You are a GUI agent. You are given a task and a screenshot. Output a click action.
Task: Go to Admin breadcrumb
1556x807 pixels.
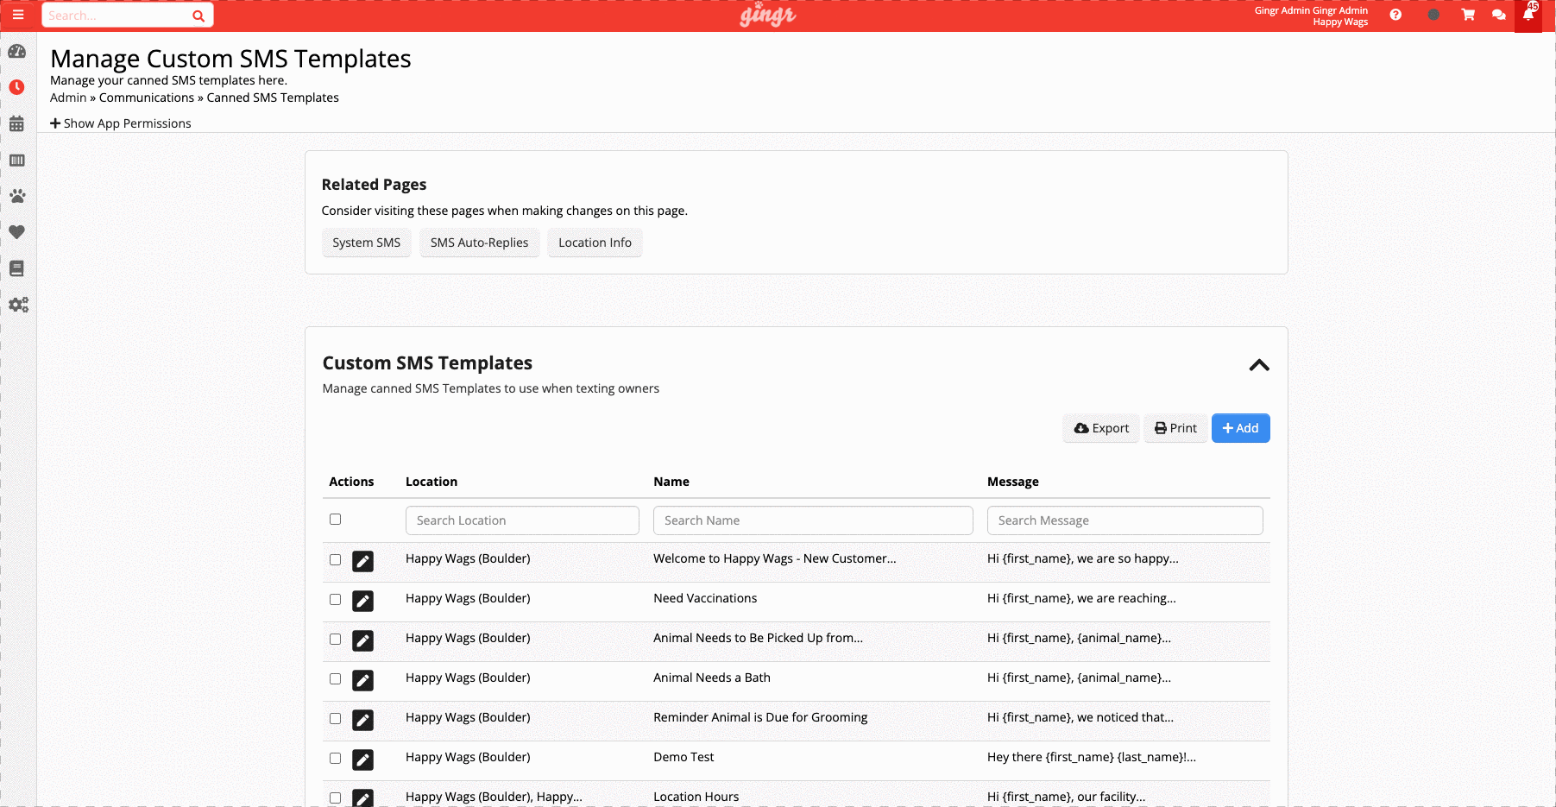[x=68, y=98]
